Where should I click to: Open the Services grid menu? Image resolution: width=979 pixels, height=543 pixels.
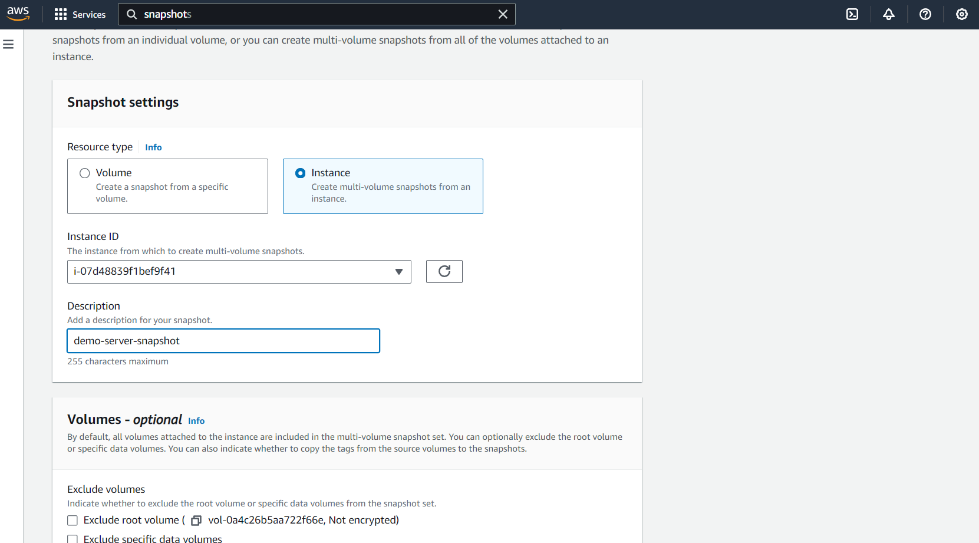coord(60,14)
